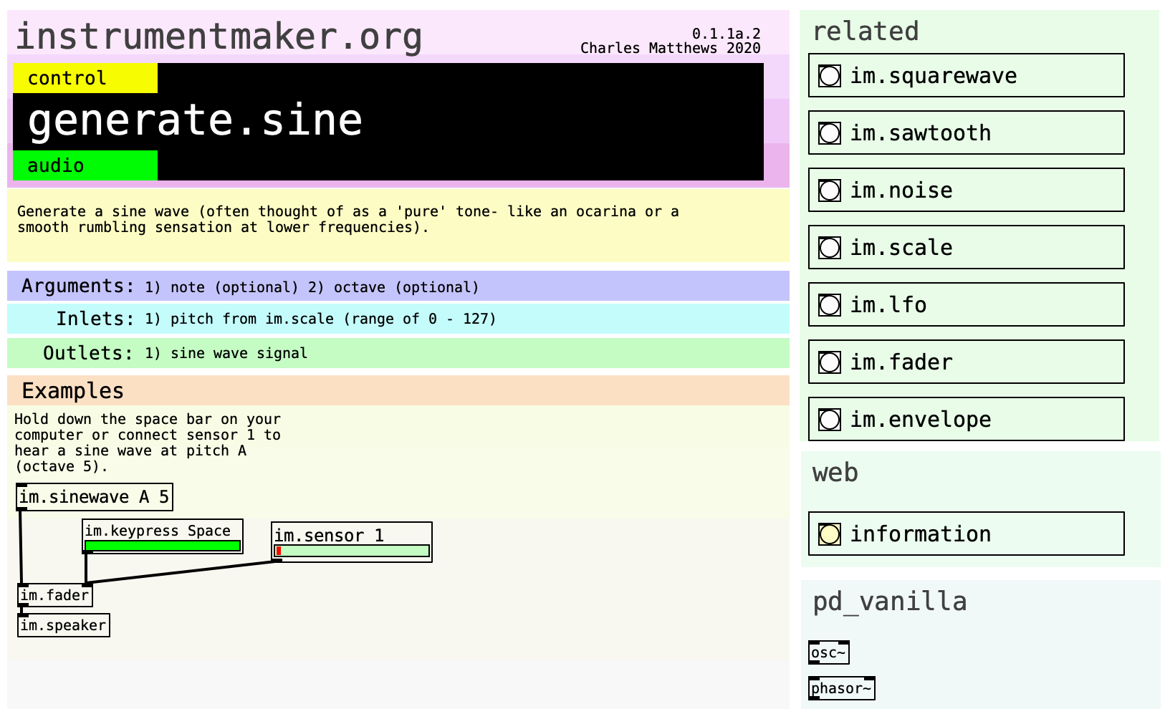Click the bang circle next to im.noise
The width and height of the screenshot is (1165, 709).
pos(830,190)
